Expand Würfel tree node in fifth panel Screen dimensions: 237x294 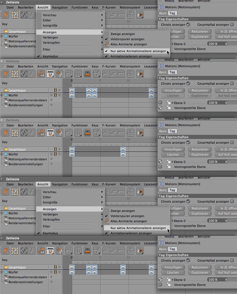(x=2, y=272)
